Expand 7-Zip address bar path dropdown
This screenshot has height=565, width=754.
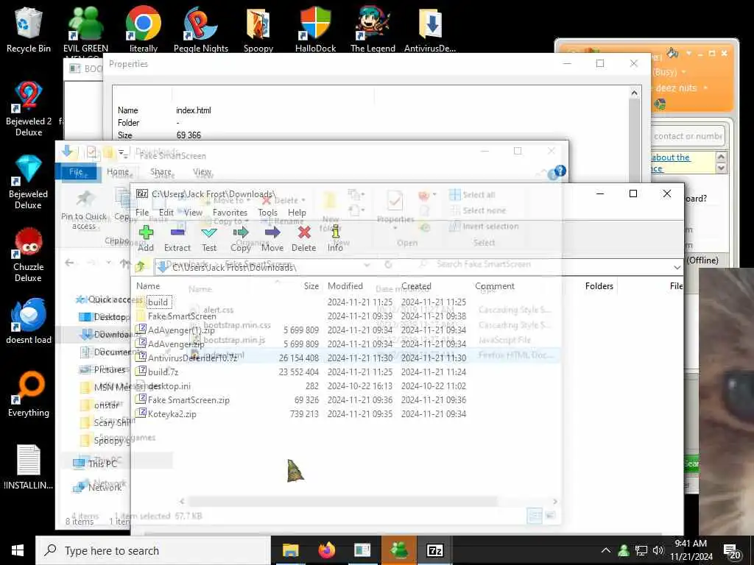click(x=677, y=267)
